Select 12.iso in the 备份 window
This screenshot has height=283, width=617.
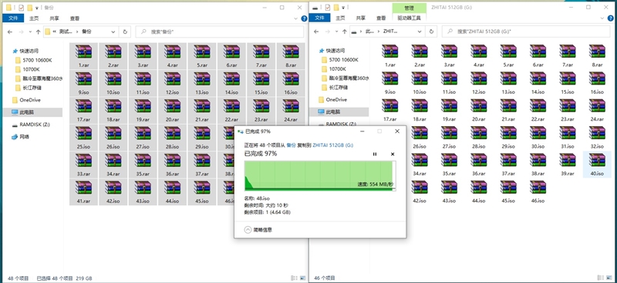tap(172, 82)
